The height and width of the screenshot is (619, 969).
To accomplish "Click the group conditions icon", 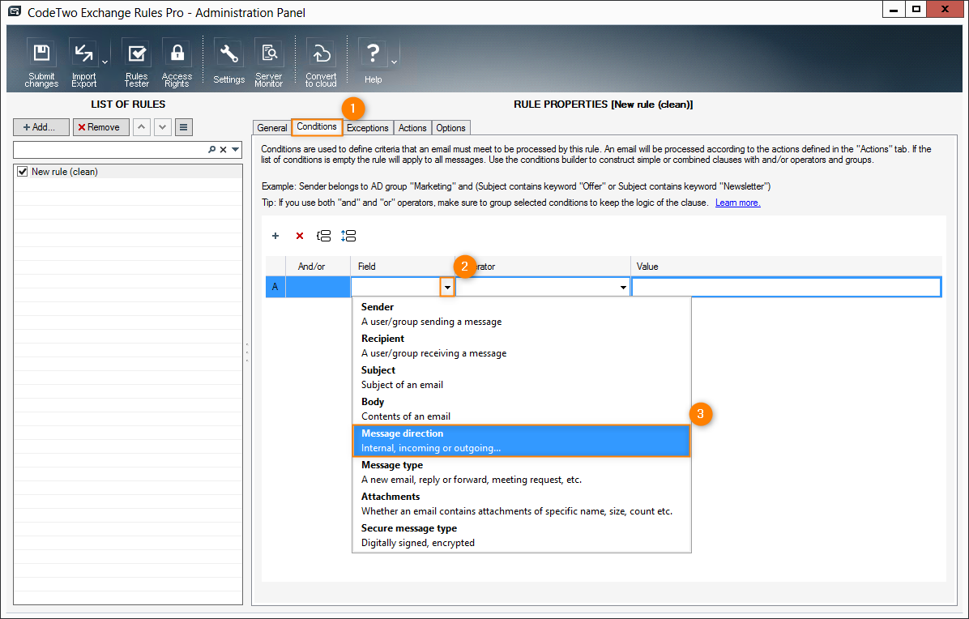I will 324,236.
